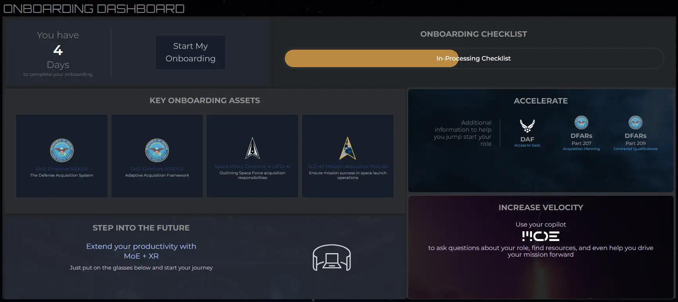Open the Contractor Qualifications link
Viewport: 678px width, 302px height.
point(635,149)
